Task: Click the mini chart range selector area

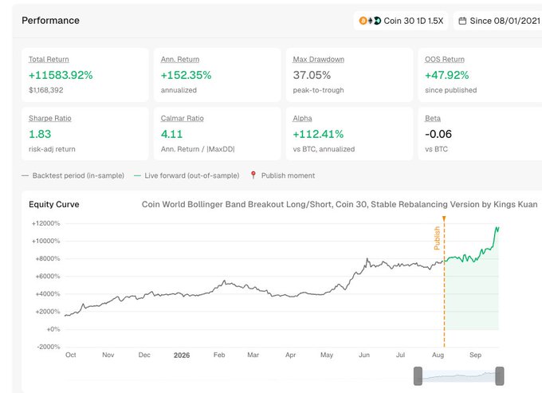Action: pyautogui.click(x=458, y=376)
